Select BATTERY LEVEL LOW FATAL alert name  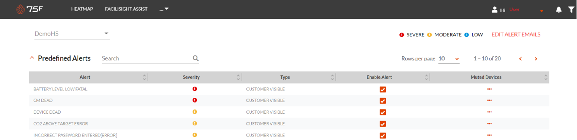(60, 89)
